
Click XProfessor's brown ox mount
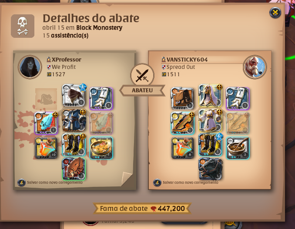tap(74, 169)
